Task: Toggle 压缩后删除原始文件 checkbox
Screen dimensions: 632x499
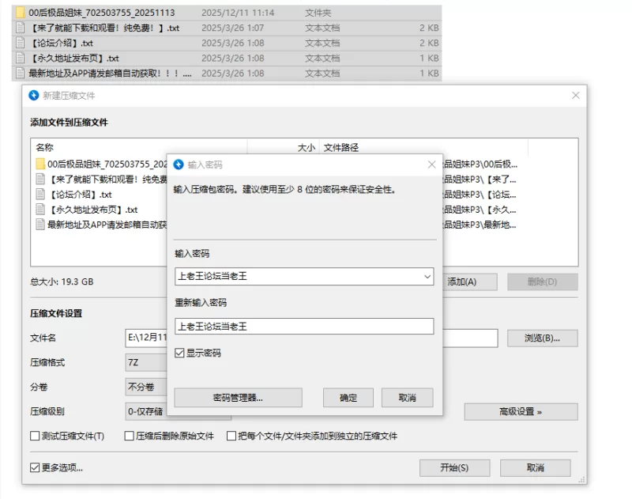Action: point(129,436)
